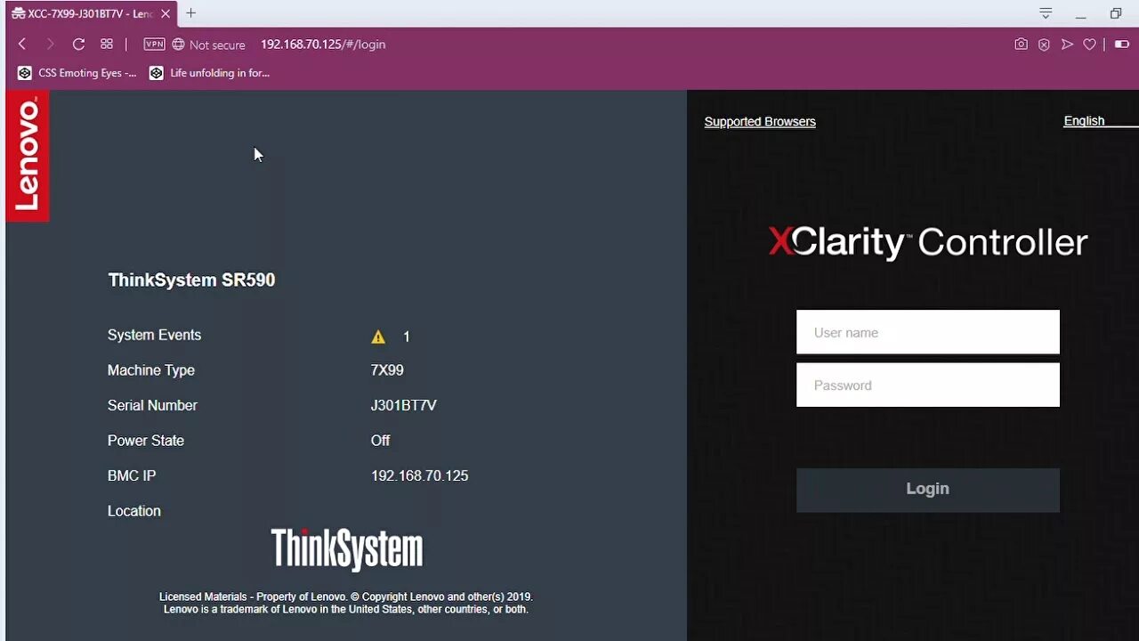Click the ThinkSystem SR590 heading
The image size is (1139, 641).
pyautogui.click(x=191, y=280)
